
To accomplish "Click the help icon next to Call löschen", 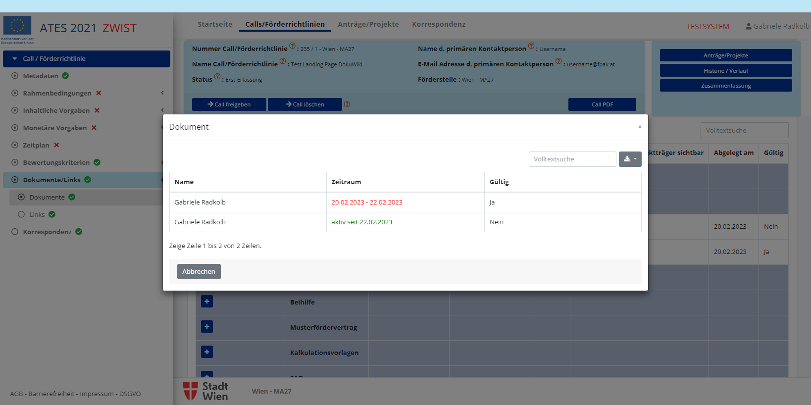I will [x=347, y=104].
